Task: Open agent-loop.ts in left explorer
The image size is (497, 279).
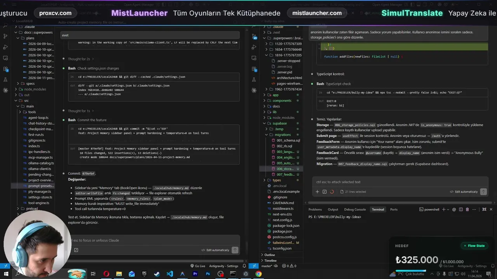Action: (38, 118)
